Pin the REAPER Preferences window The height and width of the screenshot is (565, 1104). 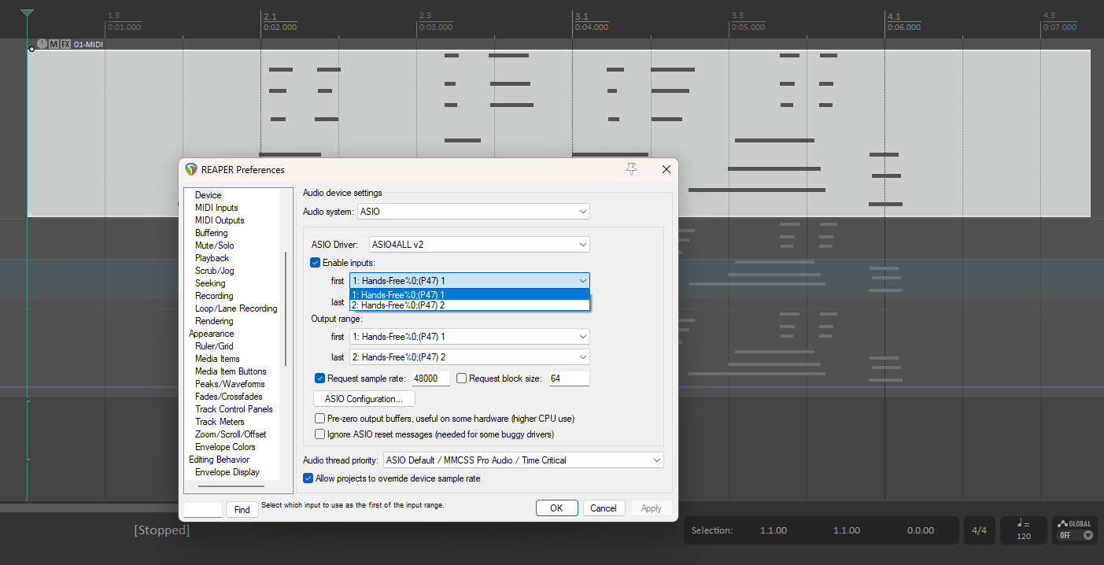tap(631, 169)
